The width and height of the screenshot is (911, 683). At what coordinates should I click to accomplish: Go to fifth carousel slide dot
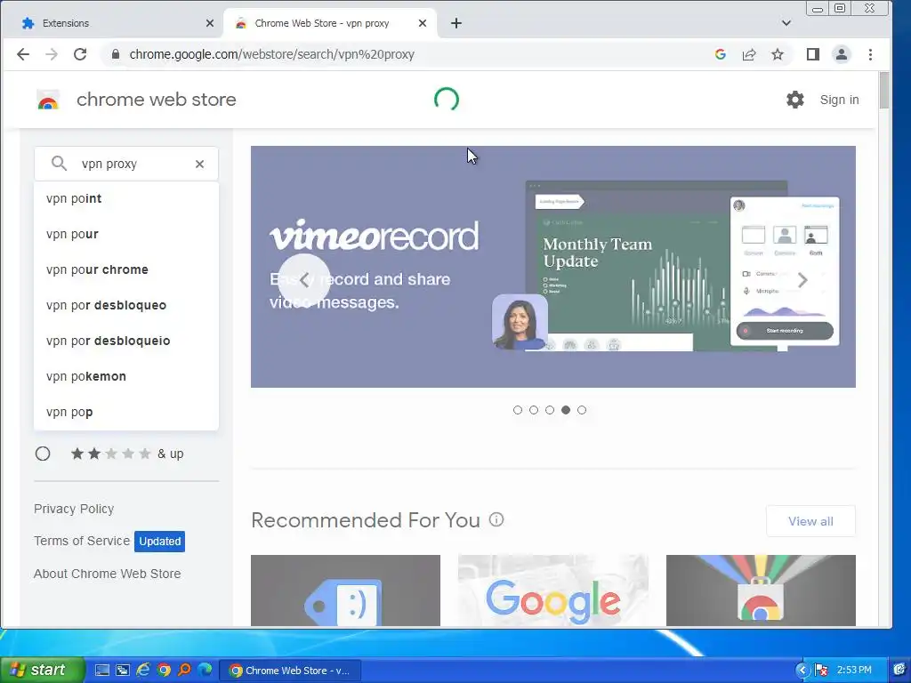pyautogui.click(x=582, y=410)
